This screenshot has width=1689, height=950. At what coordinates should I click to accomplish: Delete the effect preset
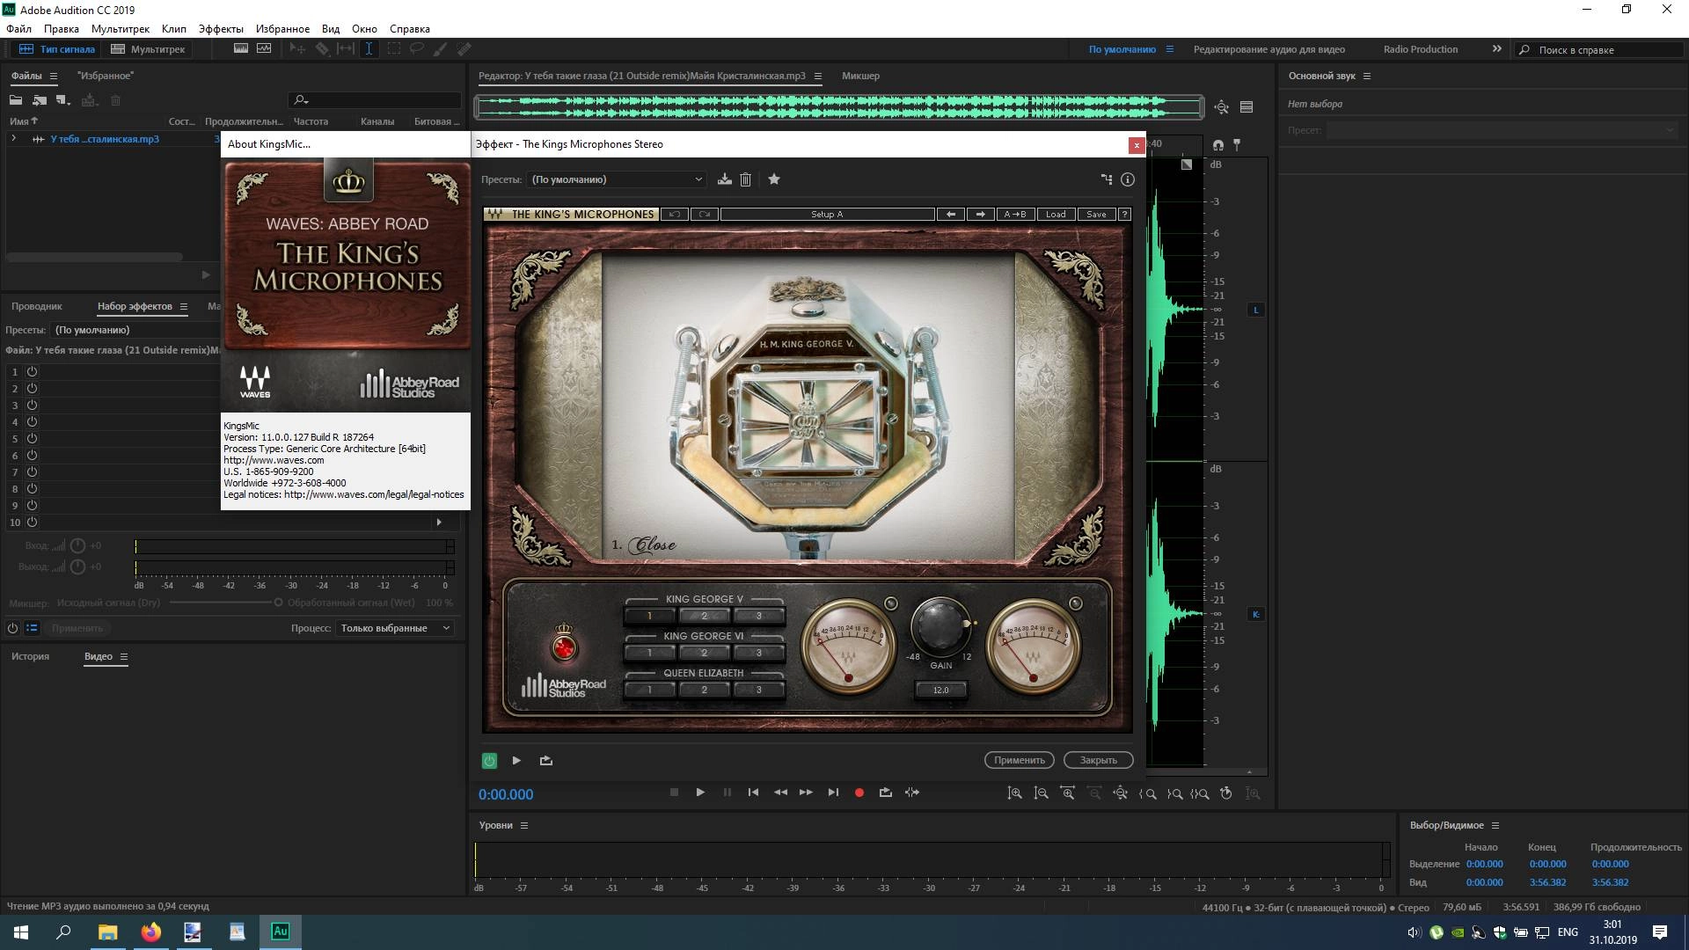(x=745, y=179)
